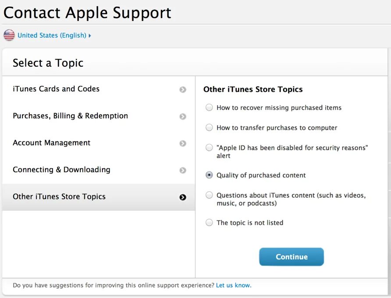Click dark arrow icon beside Other iTunes Store Topics

(183, 197)
